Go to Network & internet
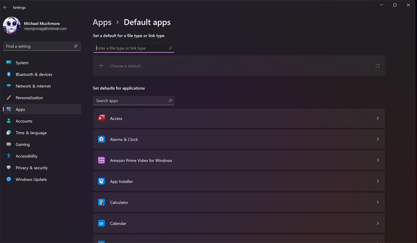This screenshot has width=417, height=243. [42, 86]
